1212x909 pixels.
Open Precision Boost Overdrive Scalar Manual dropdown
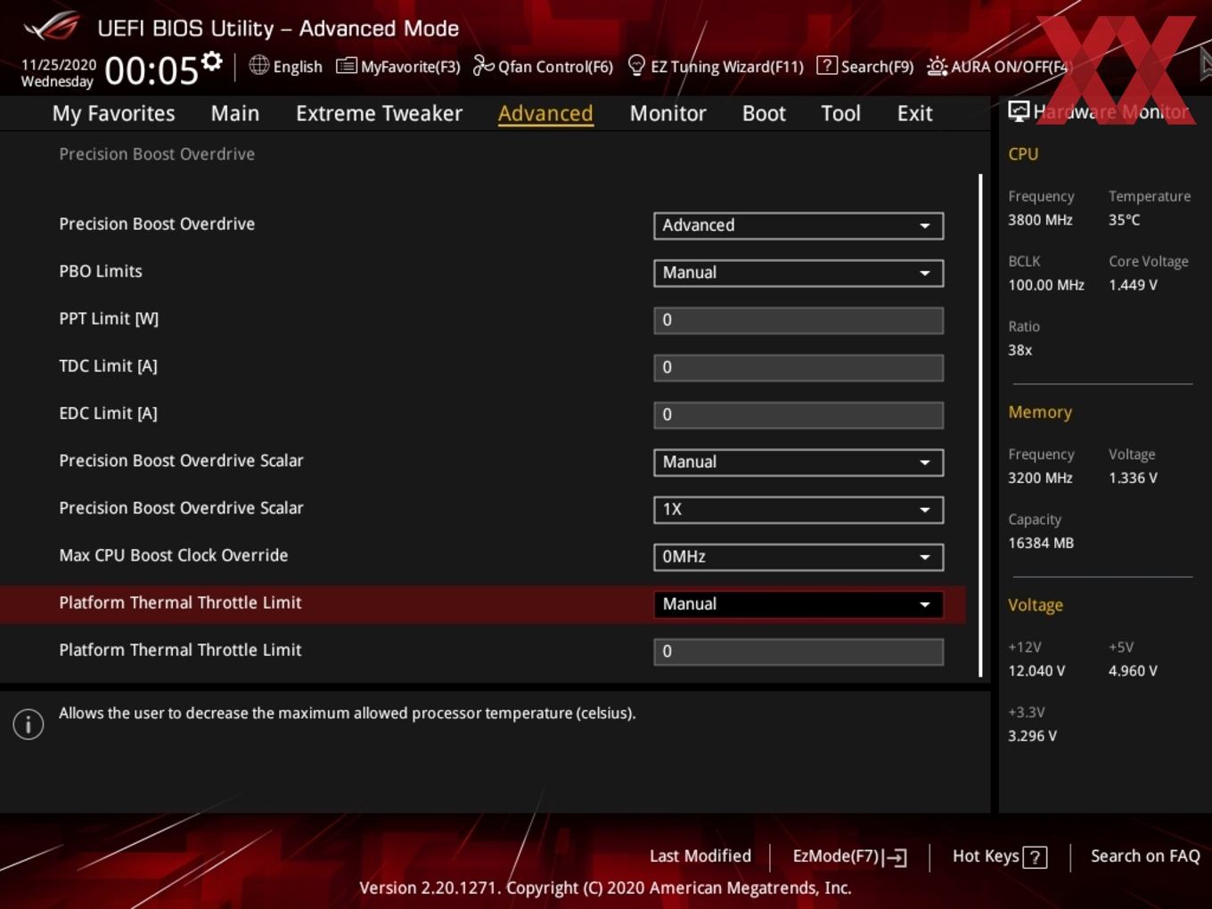coord(798,463)
